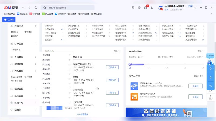The image size is (216, 121).
Task: Focus the top search input field
Action: 67,8
